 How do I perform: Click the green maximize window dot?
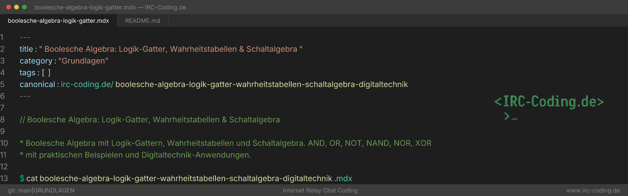(x=24, y=7)
